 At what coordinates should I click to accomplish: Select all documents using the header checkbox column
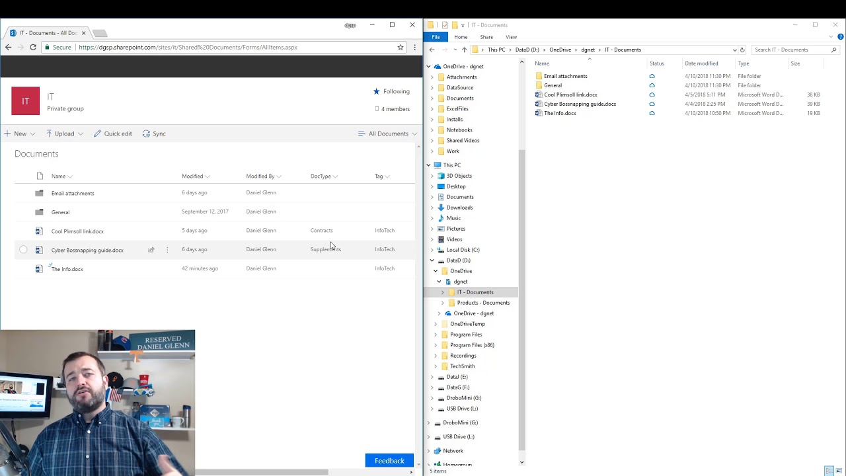point(23,176)
